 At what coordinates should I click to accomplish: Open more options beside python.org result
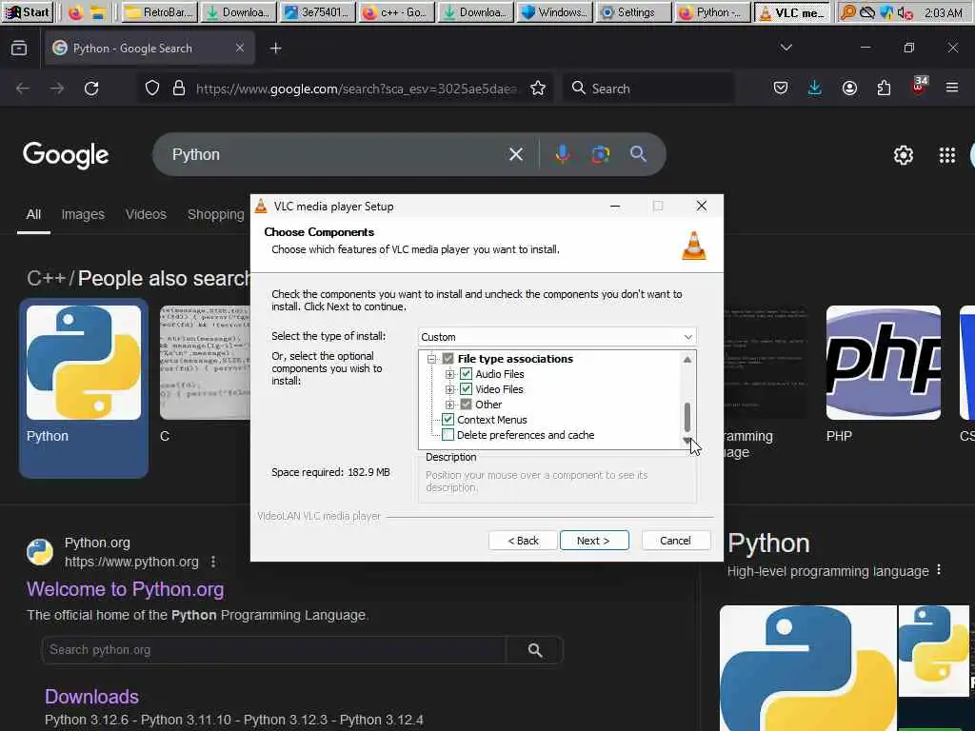(x=213, y=562)
